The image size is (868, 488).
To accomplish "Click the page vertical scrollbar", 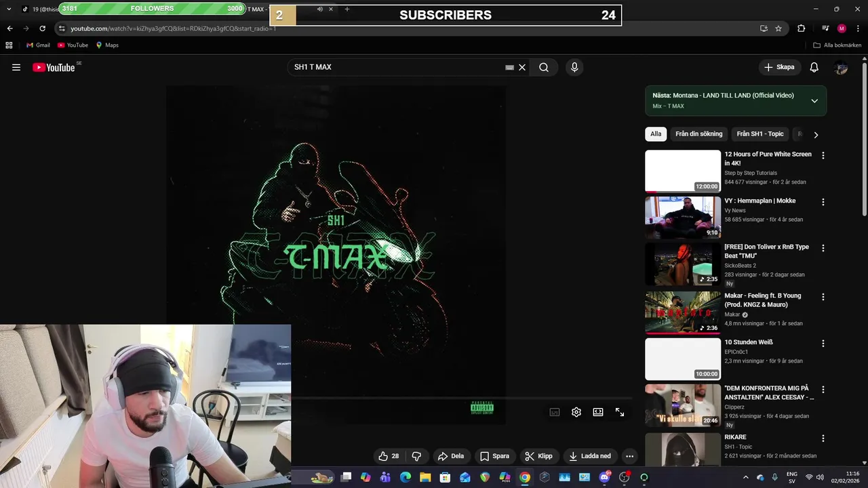I will (x=864, y=139).
